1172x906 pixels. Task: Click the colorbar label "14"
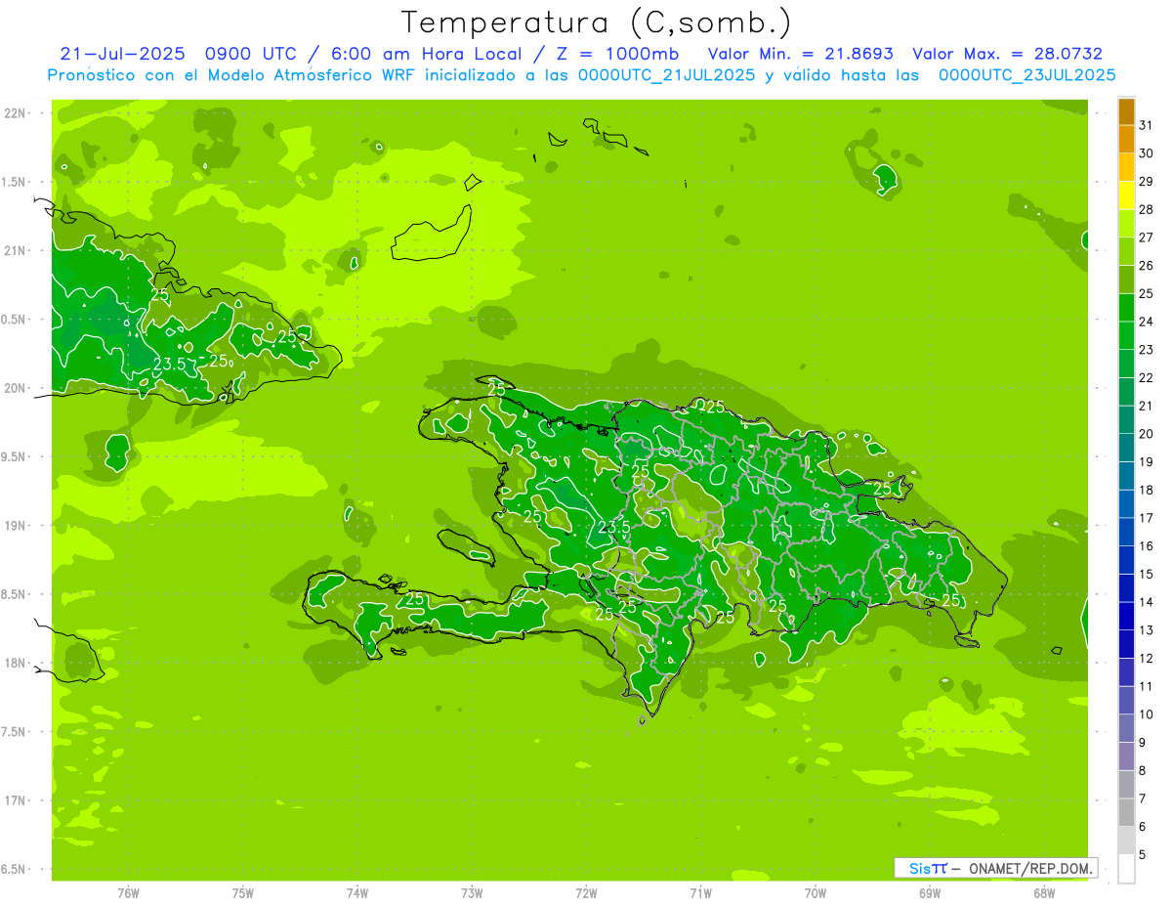[x=1147, y=601]
